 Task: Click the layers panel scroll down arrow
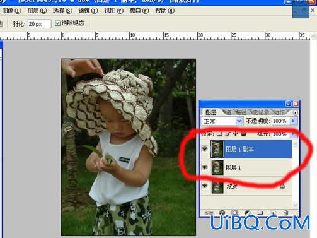pyautogui.click(x=296, y=204)
